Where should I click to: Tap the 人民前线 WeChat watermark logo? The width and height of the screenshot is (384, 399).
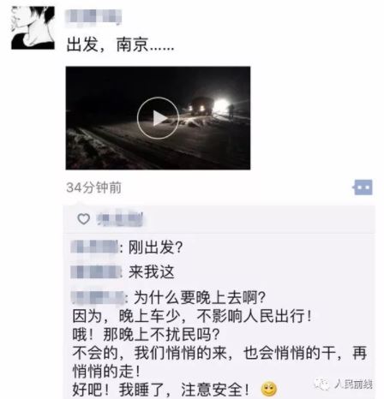(x=344, y=384)
